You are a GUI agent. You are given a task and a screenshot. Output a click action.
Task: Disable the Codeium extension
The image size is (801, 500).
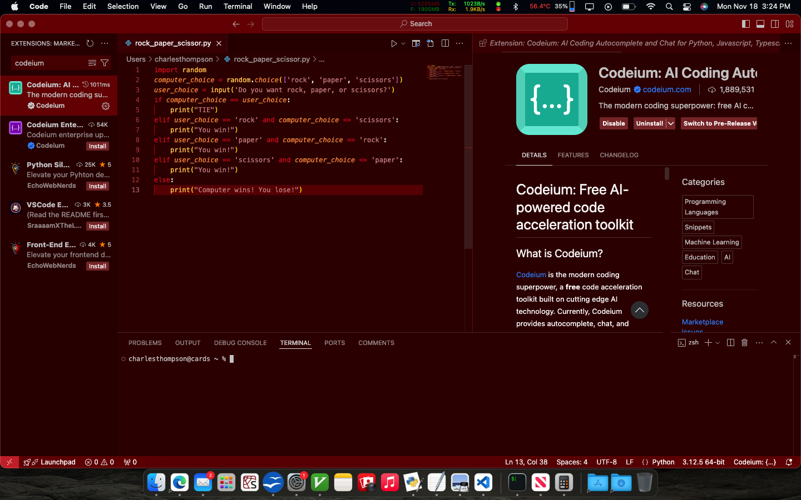614,123
